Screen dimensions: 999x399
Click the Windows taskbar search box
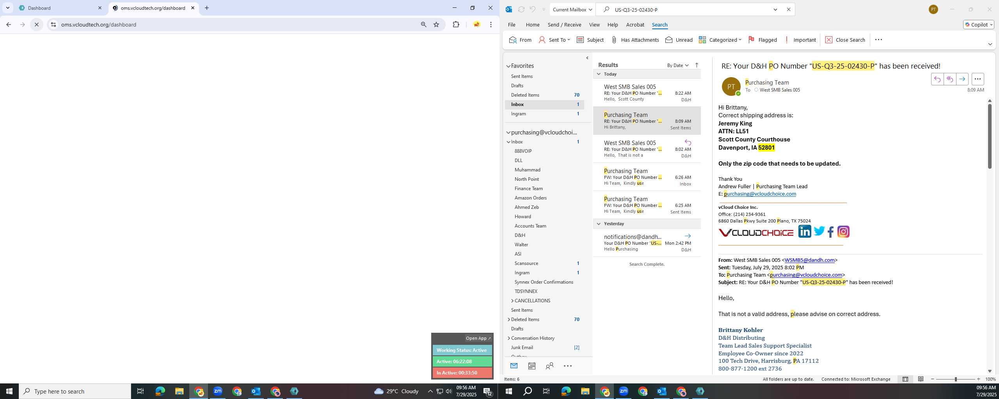tap(75, 391)
